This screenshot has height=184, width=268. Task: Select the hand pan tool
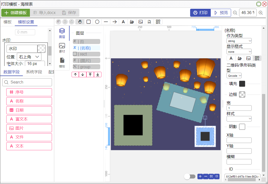click(80, 22)
